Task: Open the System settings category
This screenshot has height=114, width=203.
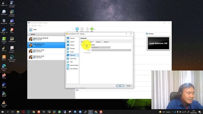Action: [x=73, y=41]
